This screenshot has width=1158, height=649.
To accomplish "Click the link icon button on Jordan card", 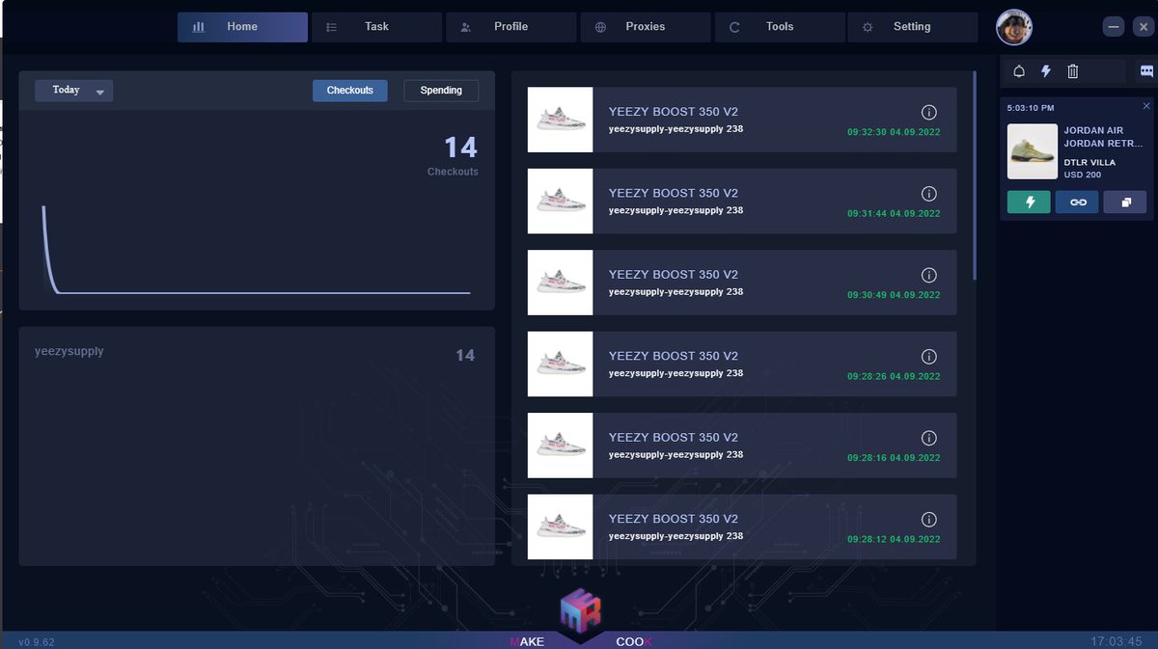I will (x=1077, y=202).
